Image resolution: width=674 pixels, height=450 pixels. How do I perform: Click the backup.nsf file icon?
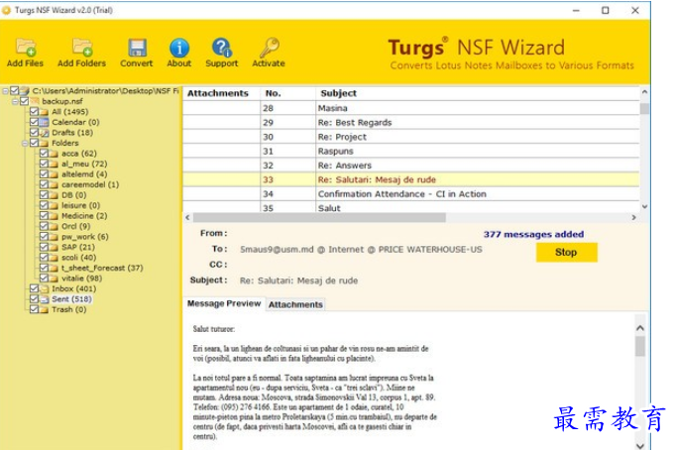coord(35,101)
